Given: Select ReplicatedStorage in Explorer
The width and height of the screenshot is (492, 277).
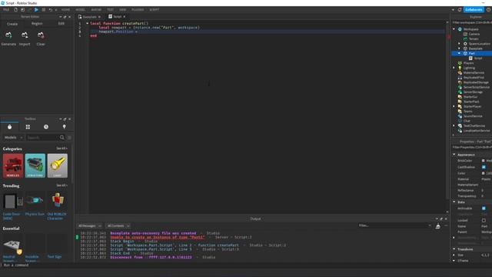Looking at the screenshot, I should (x=476, y=82).
